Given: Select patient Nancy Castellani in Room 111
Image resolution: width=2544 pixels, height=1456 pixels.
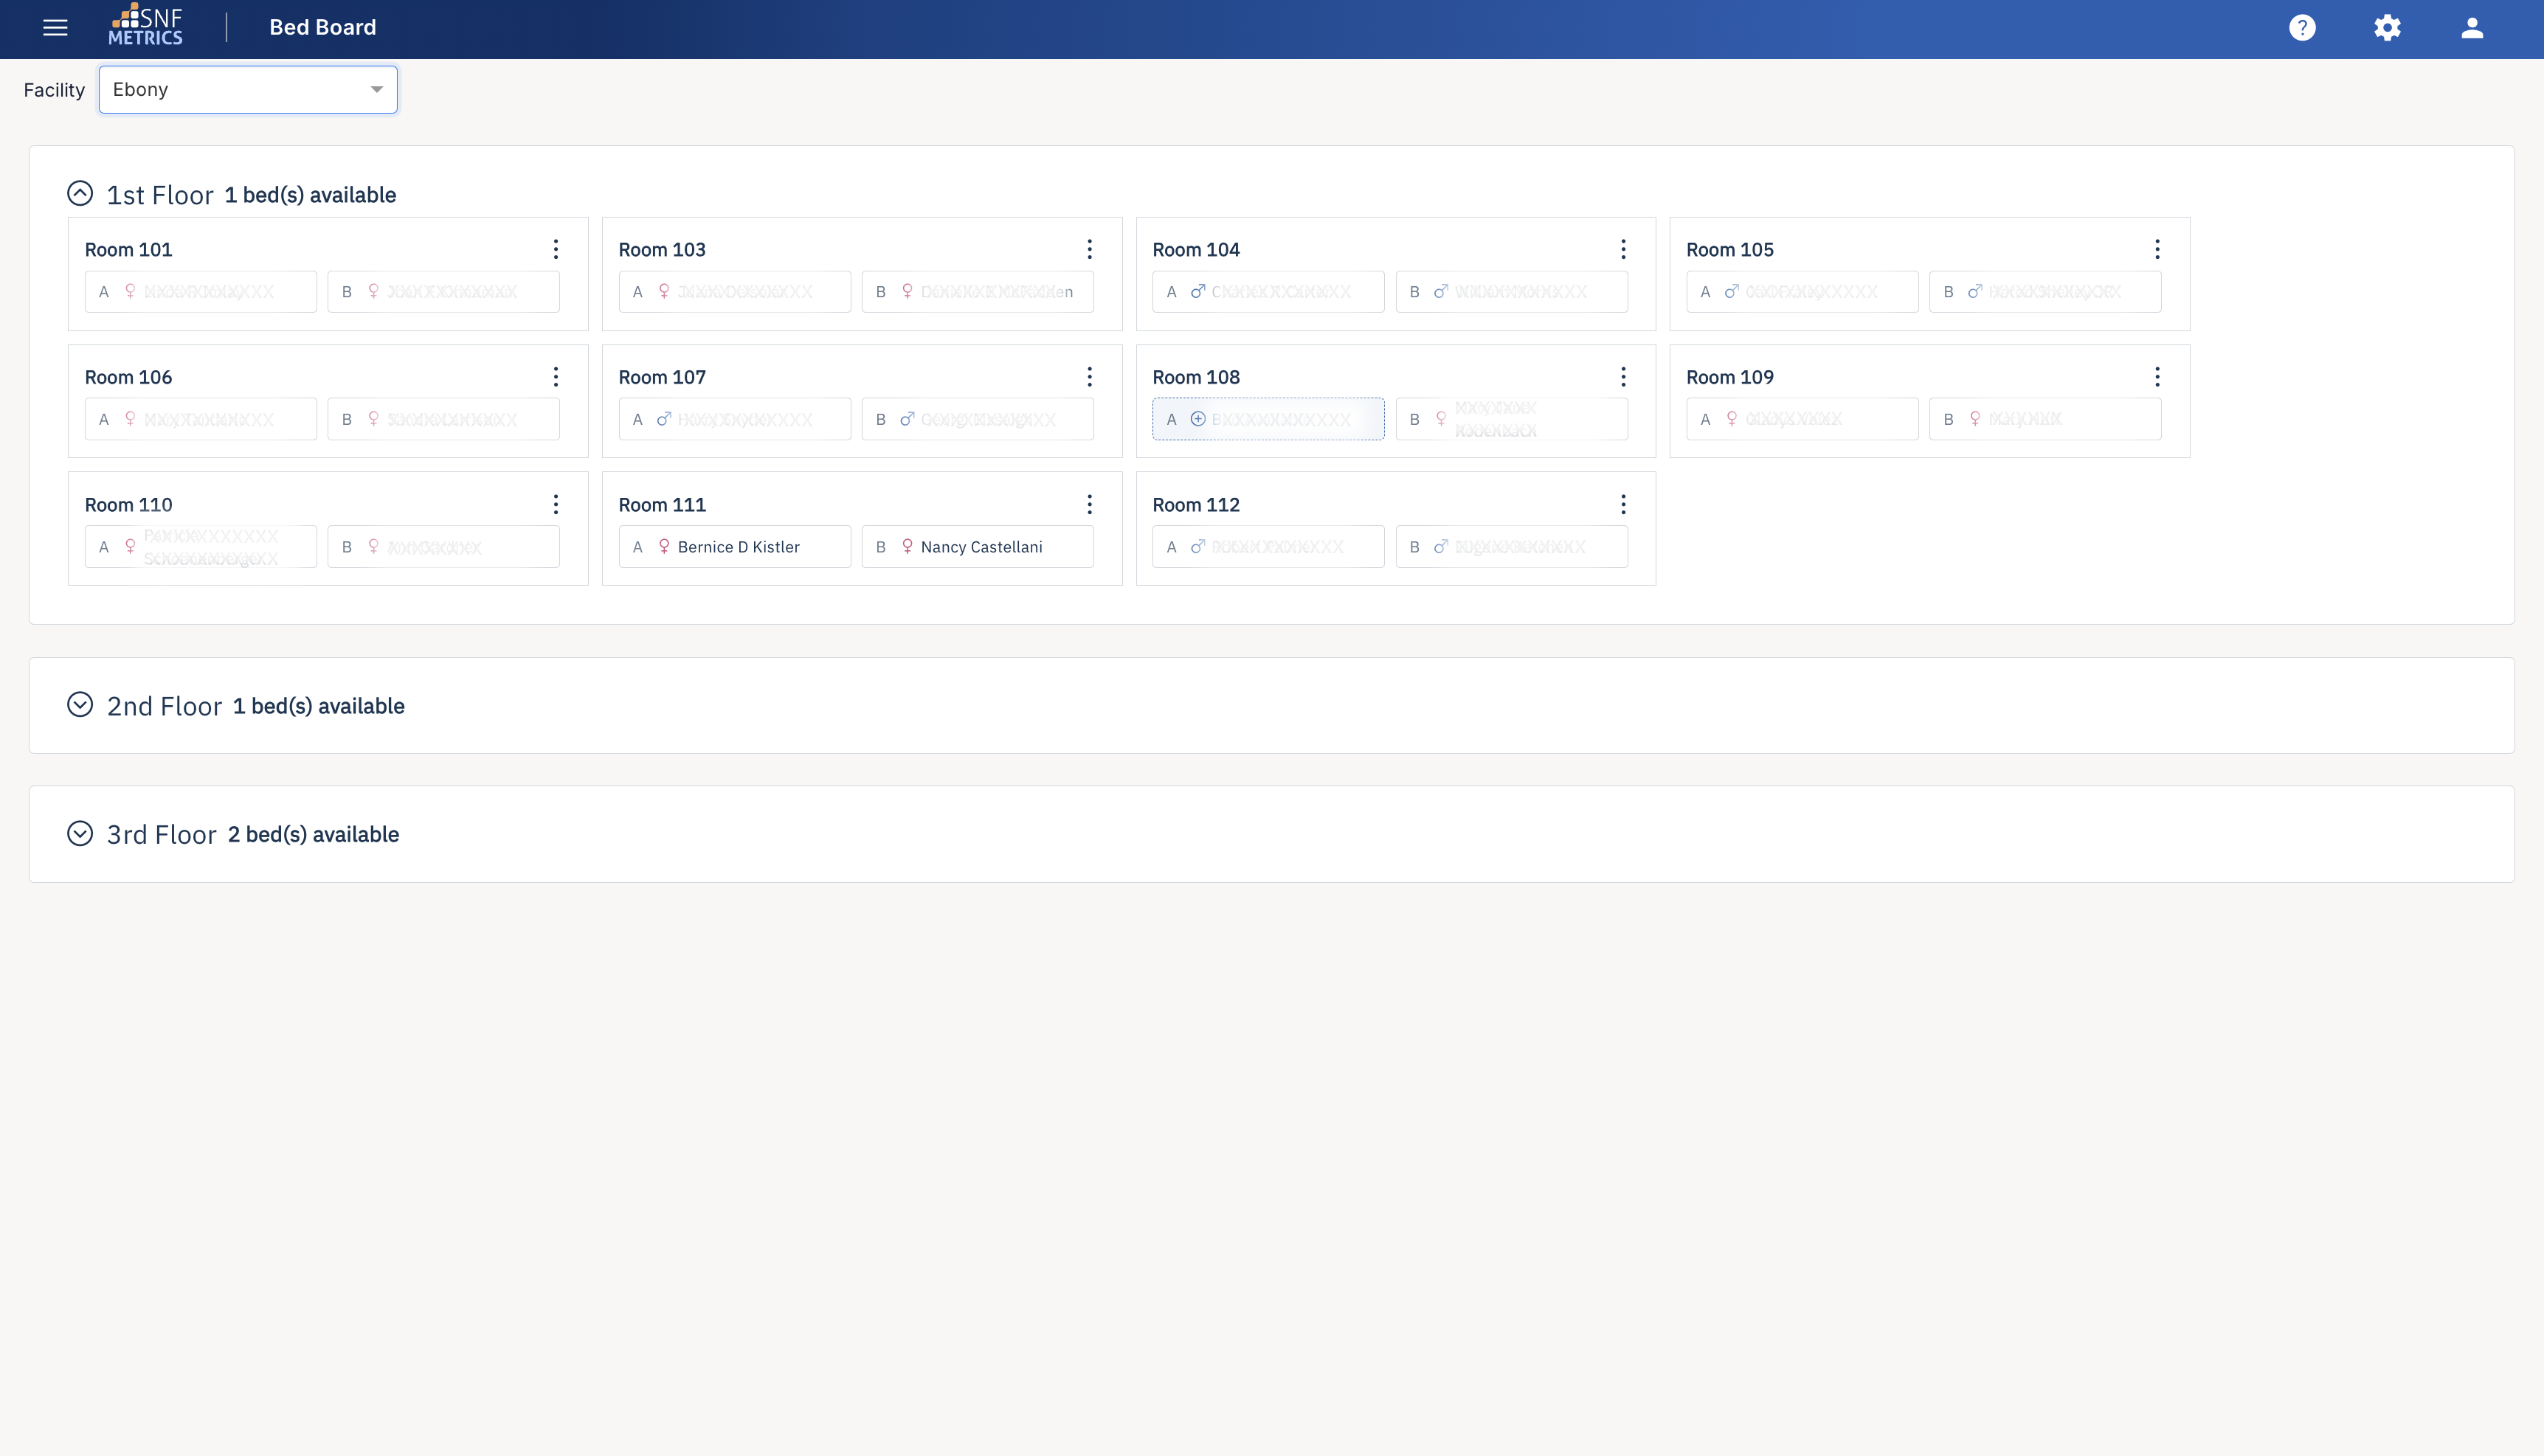Looking at the screenshot, I should 978,546.
